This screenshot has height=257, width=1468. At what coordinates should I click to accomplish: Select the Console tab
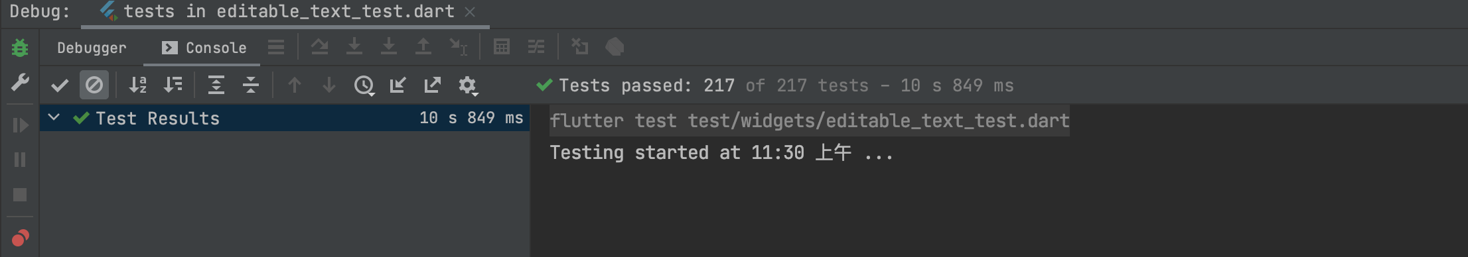point(204,48)
